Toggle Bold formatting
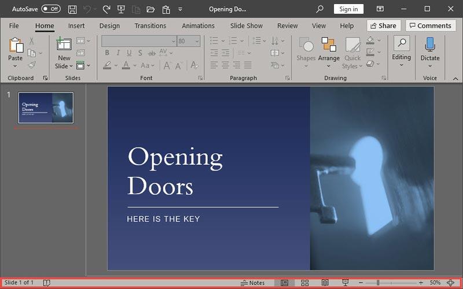463x289 pixels. (107, 53)
